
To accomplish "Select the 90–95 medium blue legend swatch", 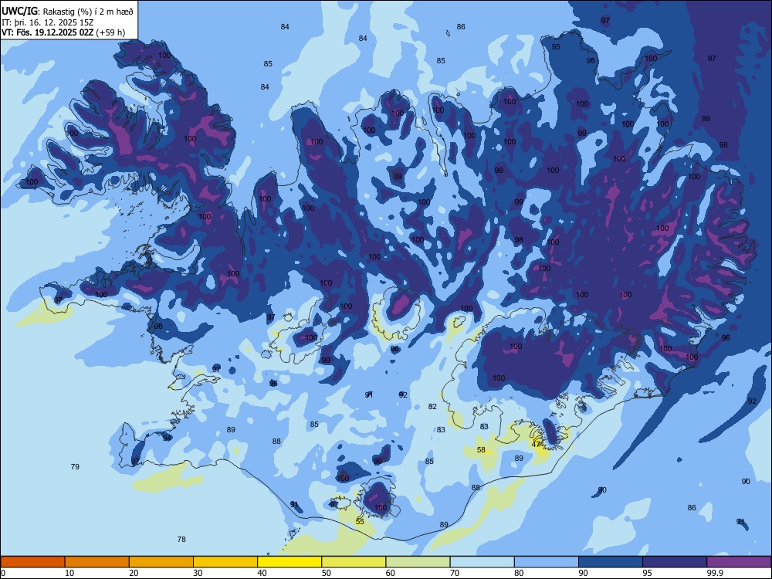I will (611, 562).
